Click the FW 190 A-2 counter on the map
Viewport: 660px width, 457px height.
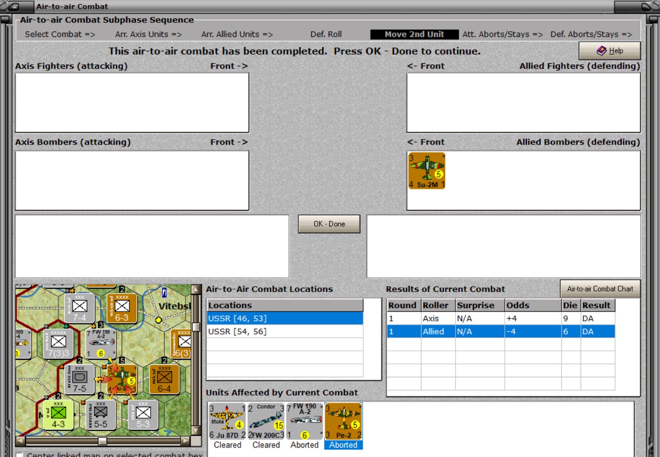click(101, 343)
